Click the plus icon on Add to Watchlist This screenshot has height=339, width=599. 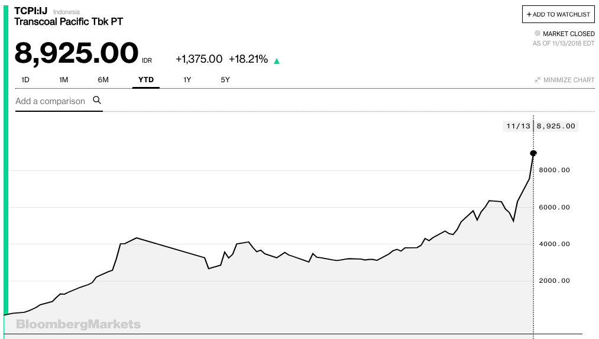[x=529, y=14]
